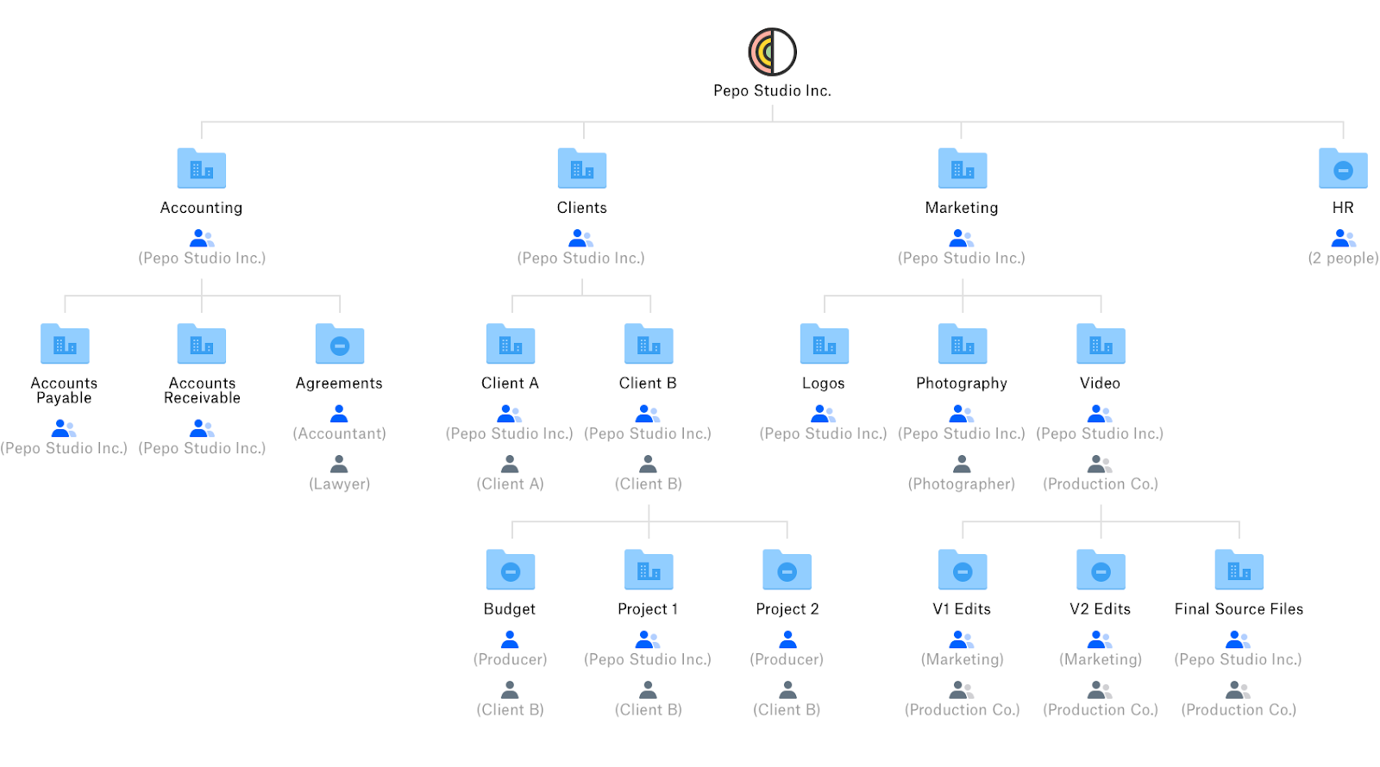Open the Client A folder icon

coord(511,343)
